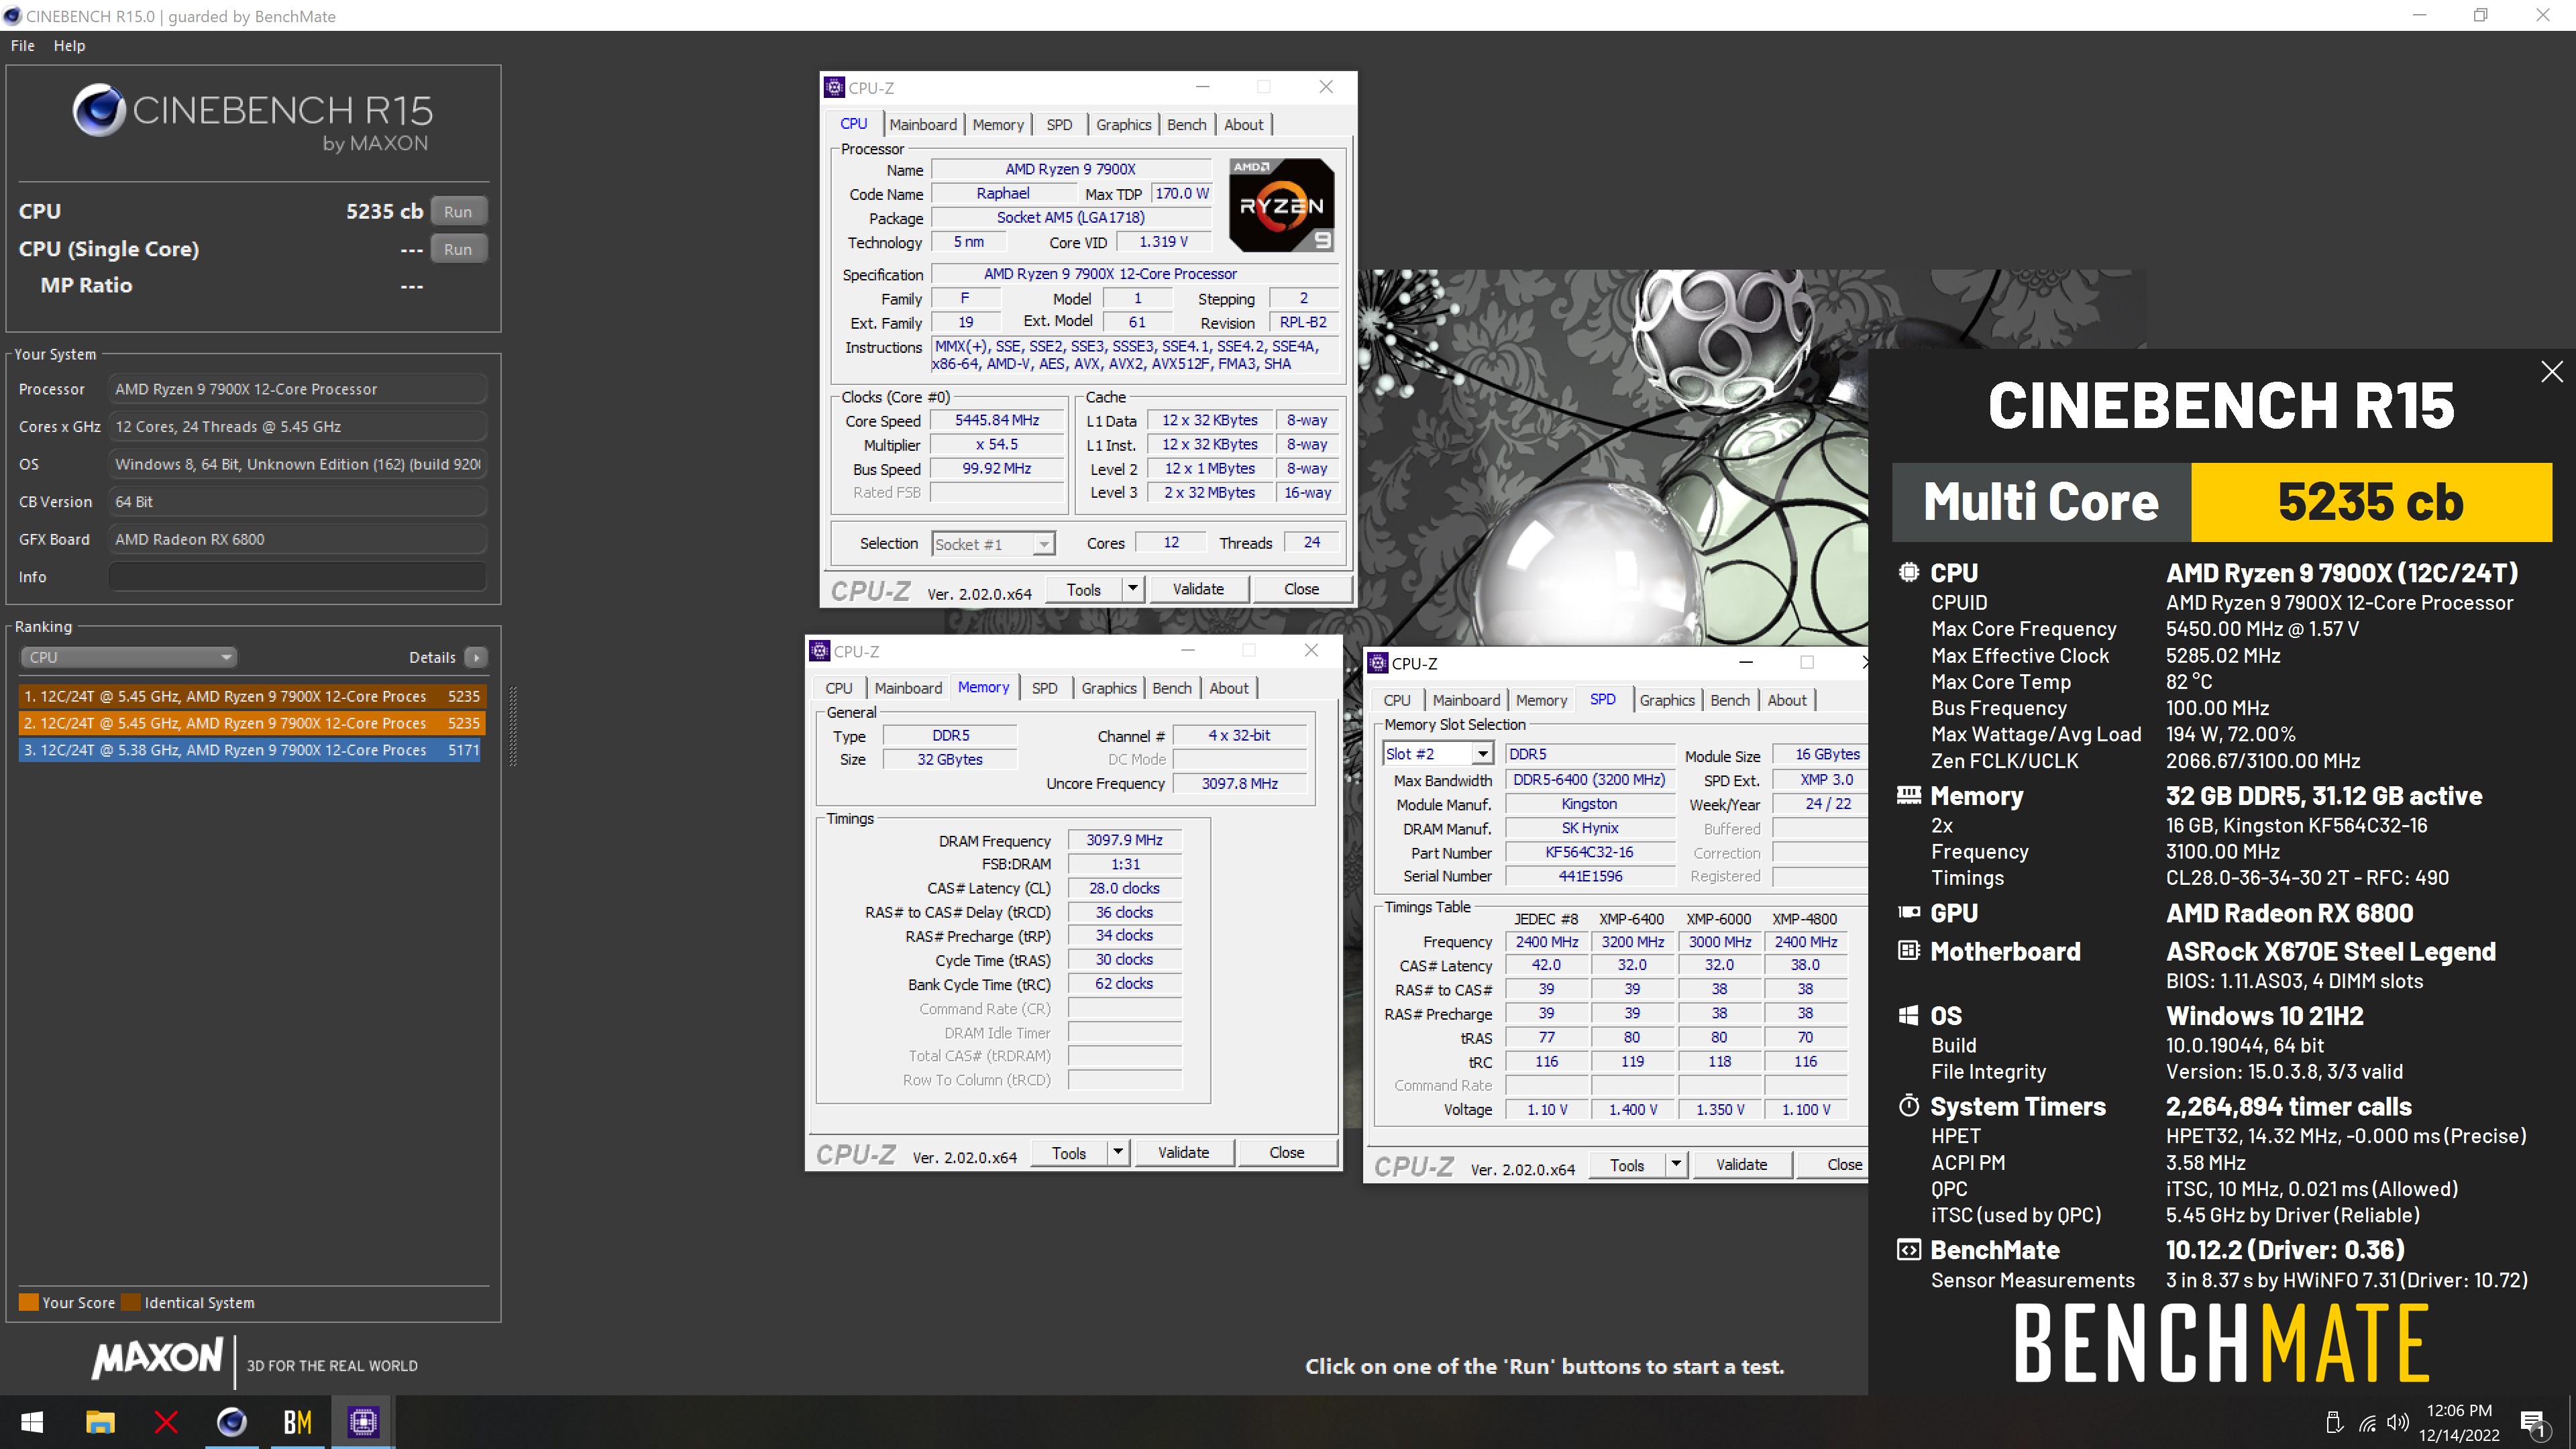2576x1449 pixels.
Task: Click Close in CPU-Z Memory window
Action: 1286,1153
